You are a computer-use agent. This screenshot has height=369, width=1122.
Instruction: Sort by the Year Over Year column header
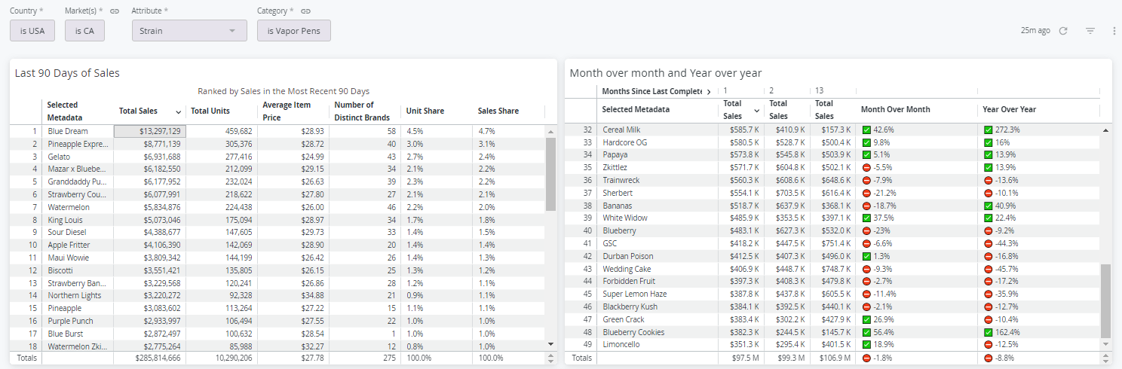pyautogui.click(x=1010, y=109)
